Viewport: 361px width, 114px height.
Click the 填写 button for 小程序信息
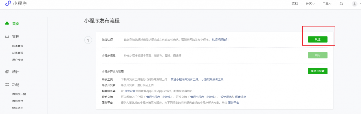pos(318,55)
